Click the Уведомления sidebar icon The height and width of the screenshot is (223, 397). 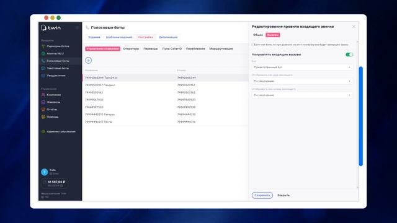(43, 76)
